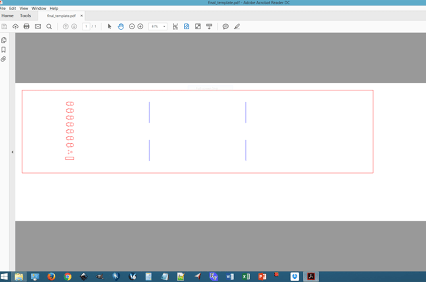
Task: Open the View menu
Action: point(24,8)
